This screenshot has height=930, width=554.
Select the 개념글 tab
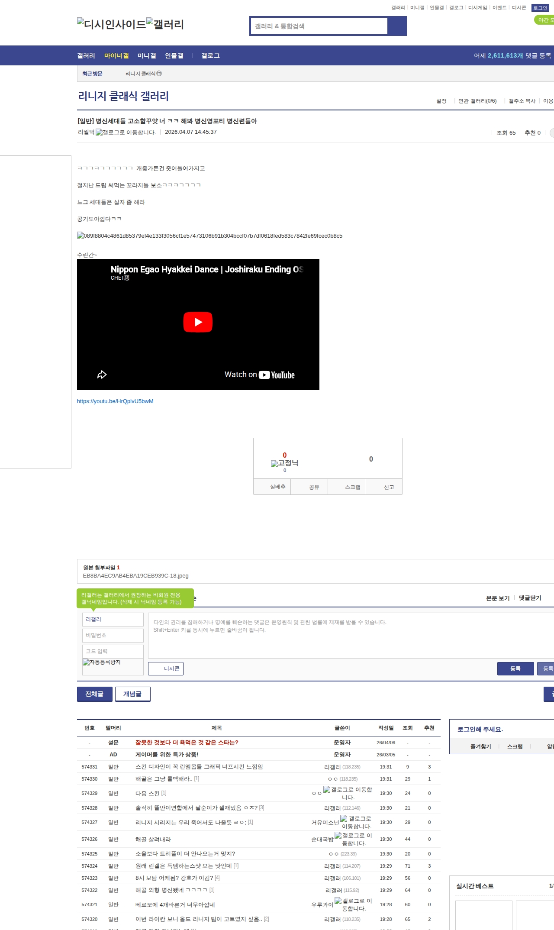tap(132, 694)
